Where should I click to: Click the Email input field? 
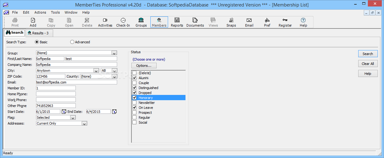tap(76, 82)
